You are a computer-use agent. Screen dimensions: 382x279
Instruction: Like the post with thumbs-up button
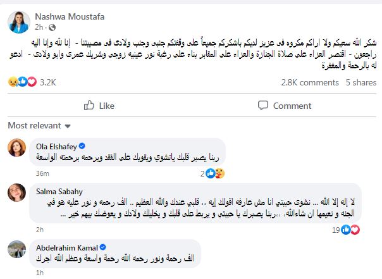coord(99,105)
